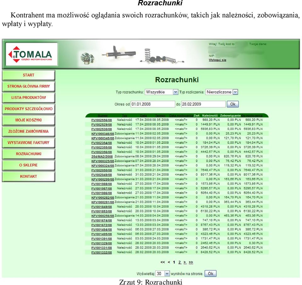Image resolution: width=302 pixels, height=285 pixels.
Task: Open invoice FV/001495/08
Action: coord(102,234)
